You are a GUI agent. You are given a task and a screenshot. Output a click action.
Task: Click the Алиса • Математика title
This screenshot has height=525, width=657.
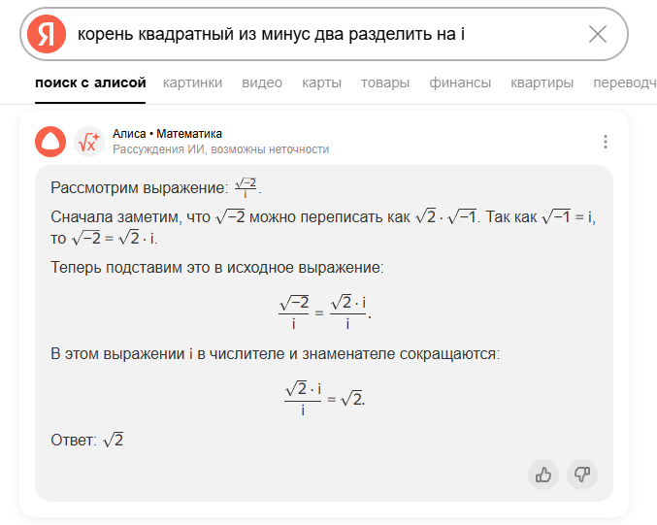(167, 133)
